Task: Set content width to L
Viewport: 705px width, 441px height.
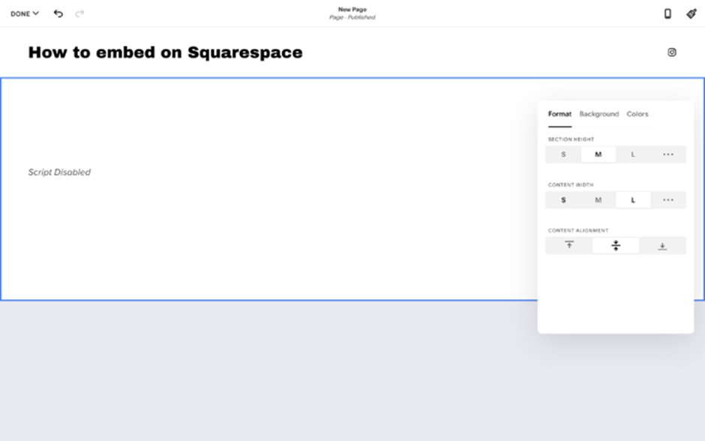Action: click(x=633, y=200)
